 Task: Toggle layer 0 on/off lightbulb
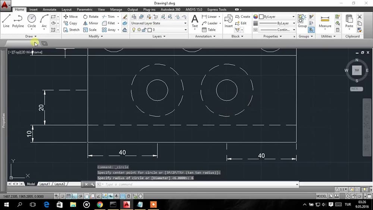134,30
